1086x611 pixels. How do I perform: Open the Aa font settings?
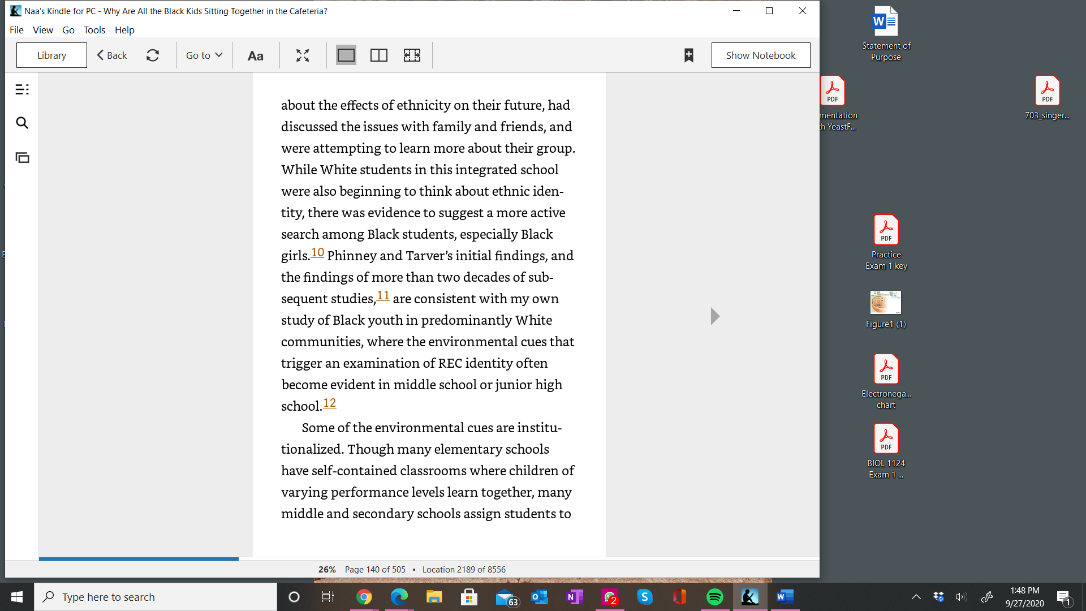pyautogui.click(x=256, y=55)
